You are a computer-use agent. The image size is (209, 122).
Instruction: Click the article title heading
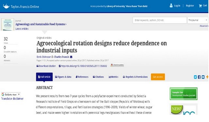pos(102,47)
